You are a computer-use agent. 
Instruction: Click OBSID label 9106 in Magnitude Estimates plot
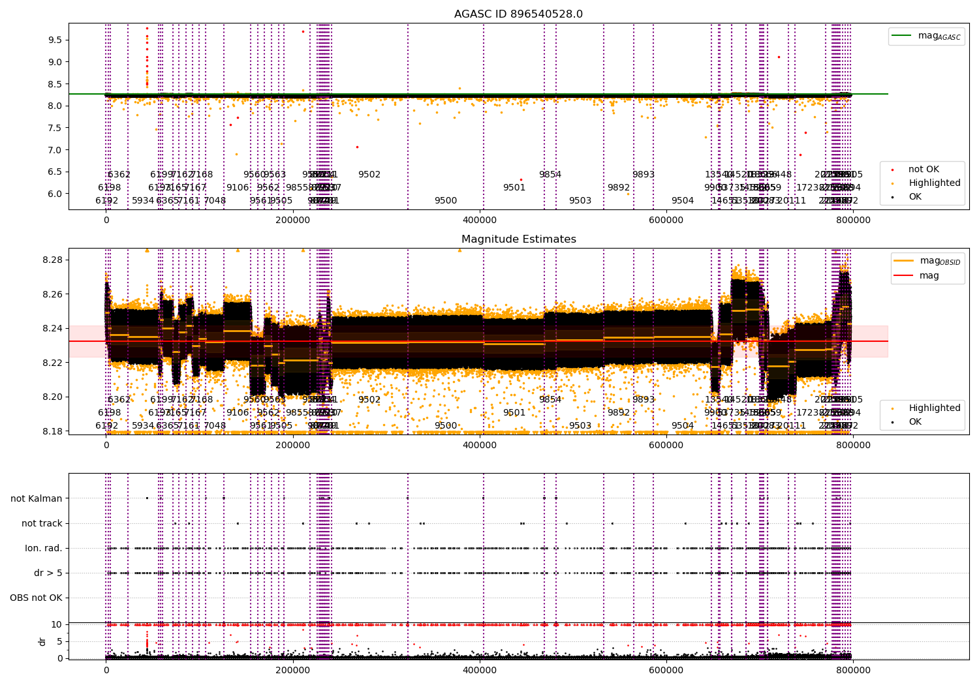click(238, 413)
